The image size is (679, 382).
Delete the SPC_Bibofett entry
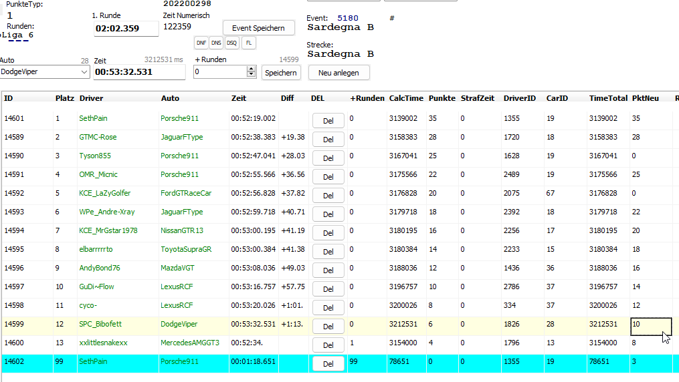[328, 326]
